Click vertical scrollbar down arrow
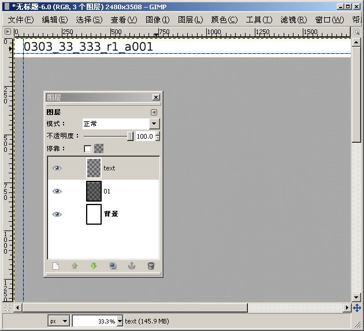Image resolution: width=364 pixels, height=331 pixels. point(356,297)
